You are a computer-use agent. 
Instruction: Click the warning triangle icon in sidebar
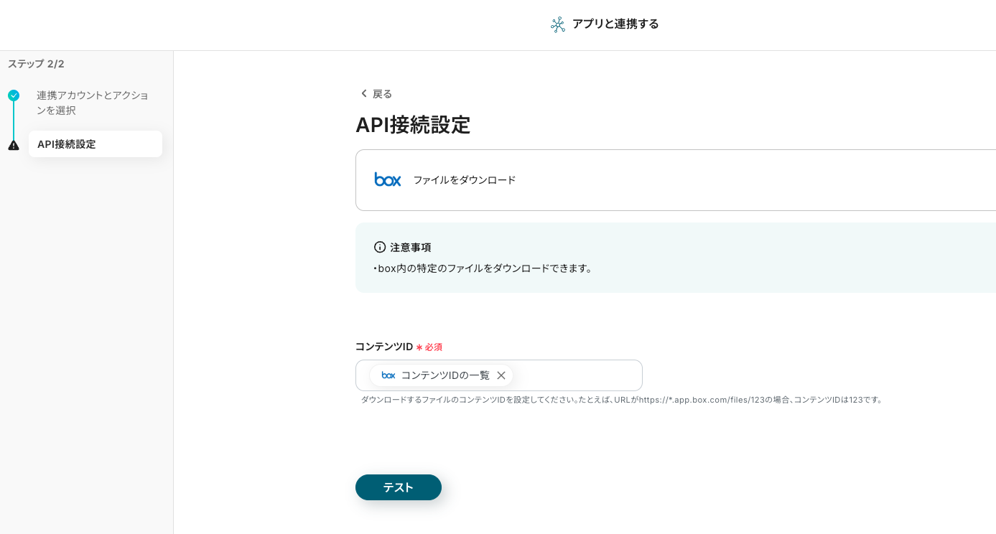14,145
